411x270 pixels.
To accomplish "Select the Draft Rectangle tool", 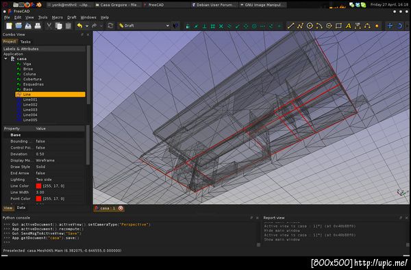I will 338,25.
